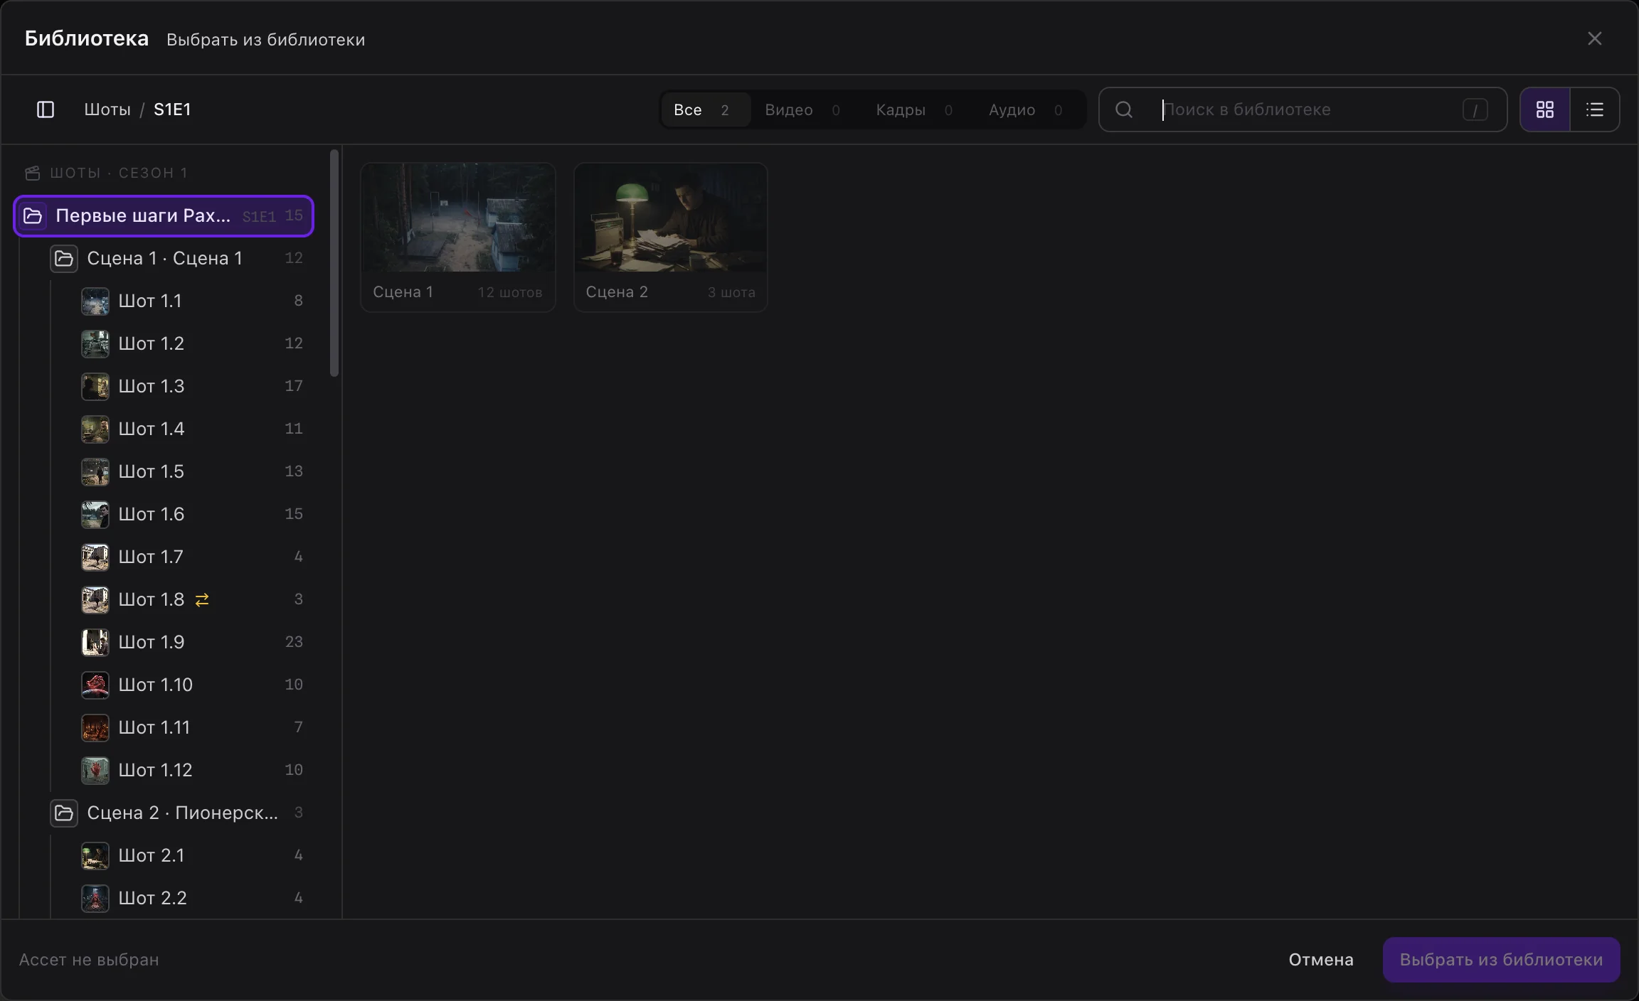Viewport: 1639px width, 1001px height.
Task: Select Шот 1.4 thumbnail icon
Action: (95, 429)
